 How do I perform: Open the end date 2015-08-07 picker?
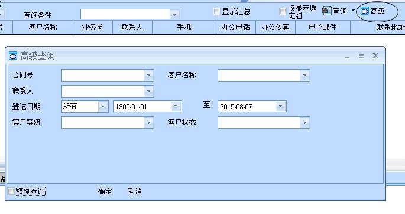(x=280, y=106)
